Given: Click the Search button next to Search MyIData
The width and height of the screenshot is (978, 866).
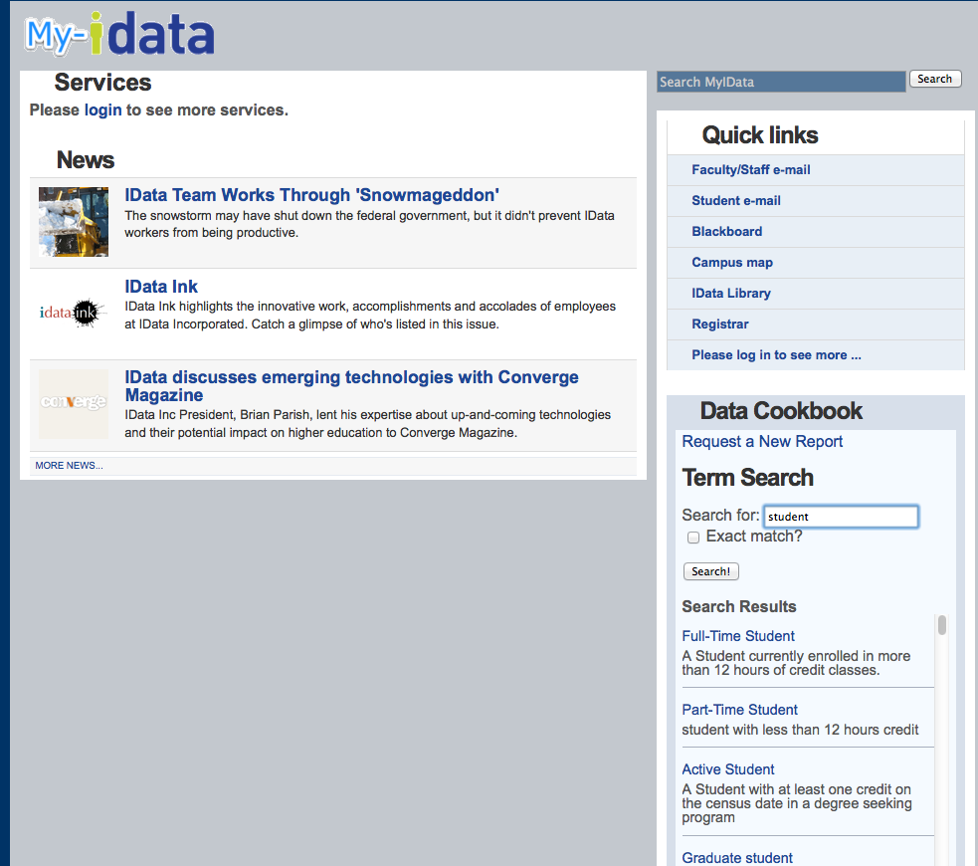Looking at the screenshot, I should tap(935, 79).
